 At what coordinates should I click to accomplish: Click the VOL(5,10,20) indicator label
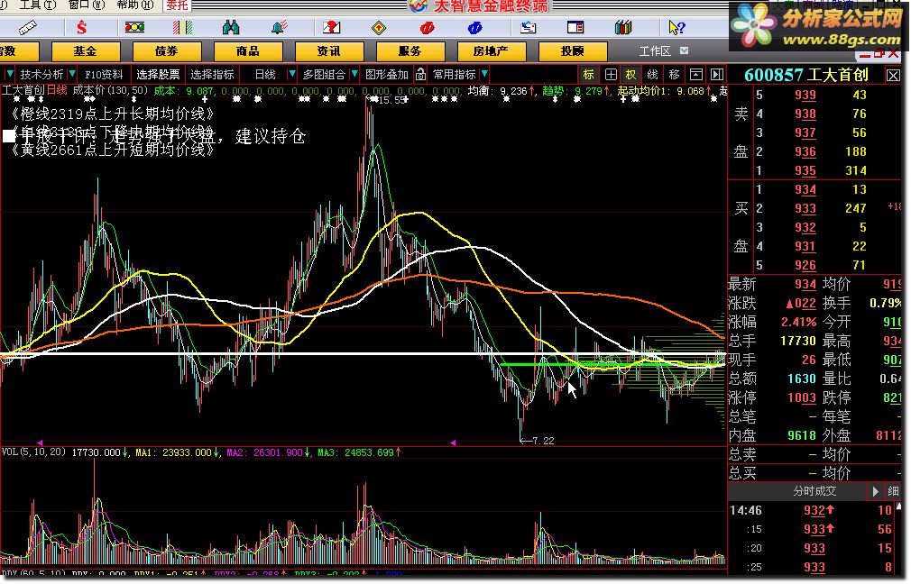tap(33, 452)
